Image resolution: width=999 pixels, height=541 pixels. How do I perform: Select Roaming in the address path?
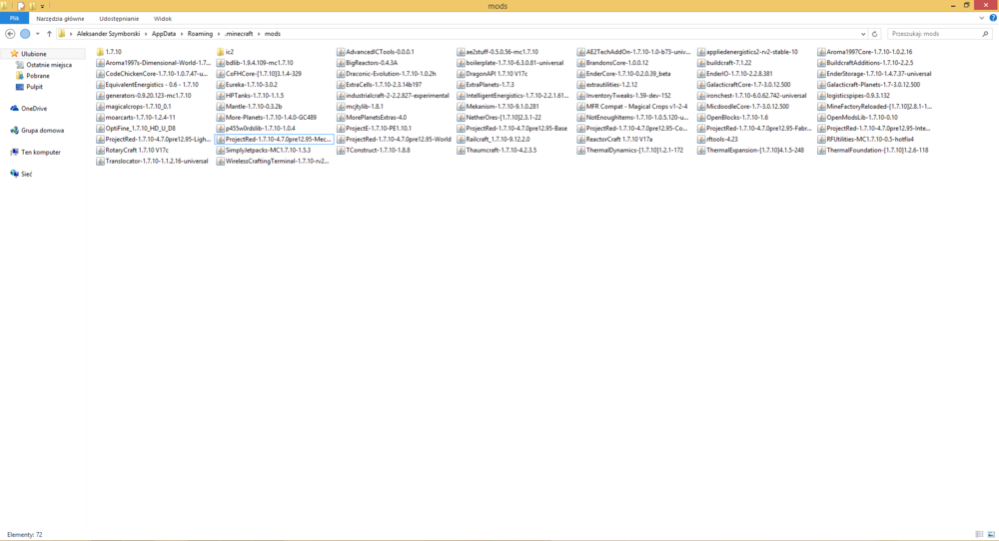pos(200,34)
